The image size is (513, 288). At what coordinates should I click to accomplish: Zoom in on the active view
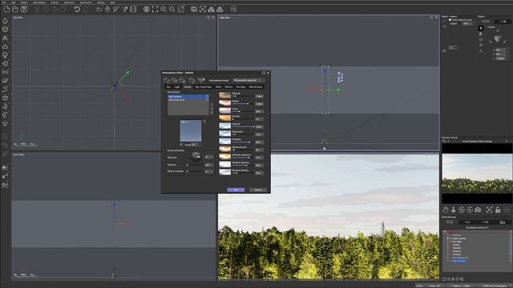[x=164, y=9]
